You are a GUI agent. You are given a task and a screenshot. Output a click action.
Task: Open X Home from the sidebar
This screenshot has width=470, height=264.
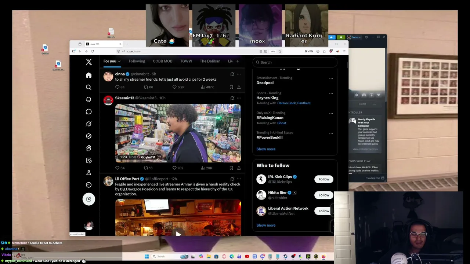[x=88, y=75]
